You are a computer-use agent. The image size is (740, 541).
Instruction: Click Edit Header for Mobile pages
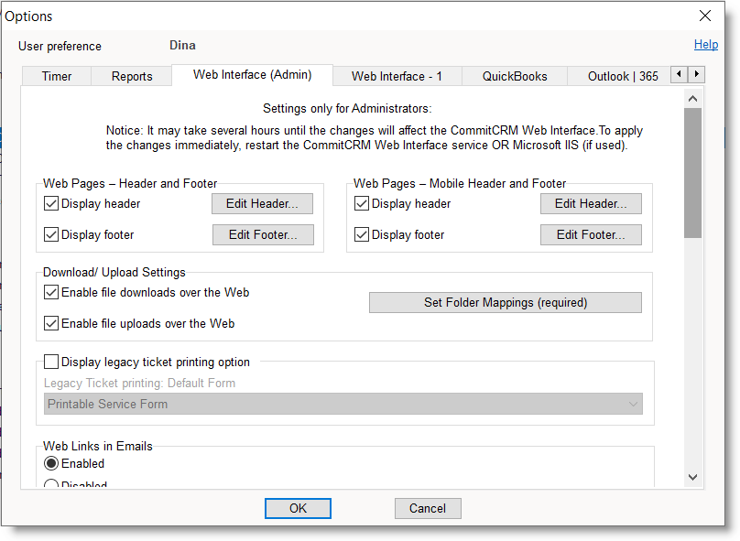[x=591, y=203]
